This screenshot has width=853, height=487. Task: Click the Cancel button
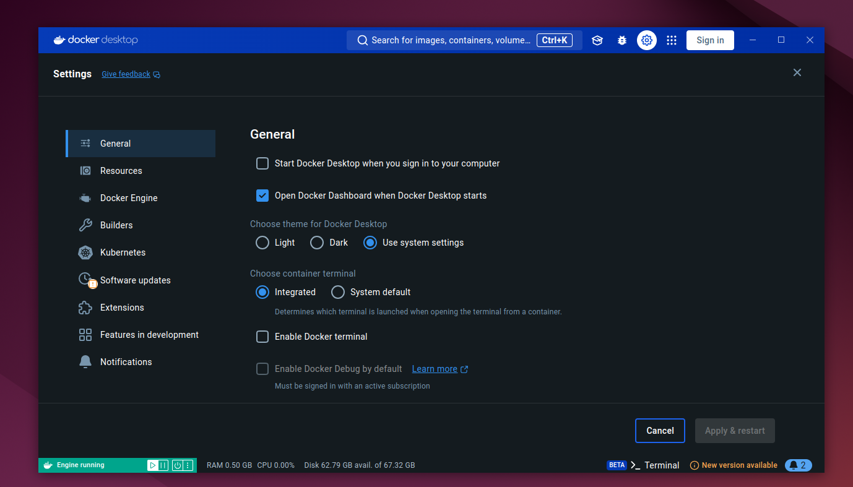coord(660,431)
